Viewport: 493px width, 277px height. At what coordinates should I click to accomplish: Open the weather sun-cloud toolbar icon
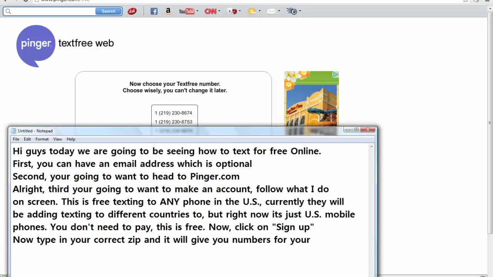[252, 11]
